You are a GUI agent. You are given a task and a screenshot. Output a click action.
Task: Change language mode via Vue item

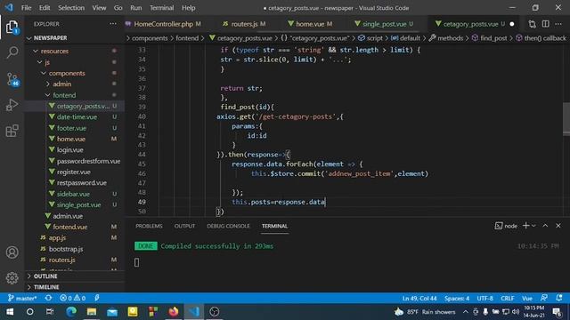(x=527, y=299)
